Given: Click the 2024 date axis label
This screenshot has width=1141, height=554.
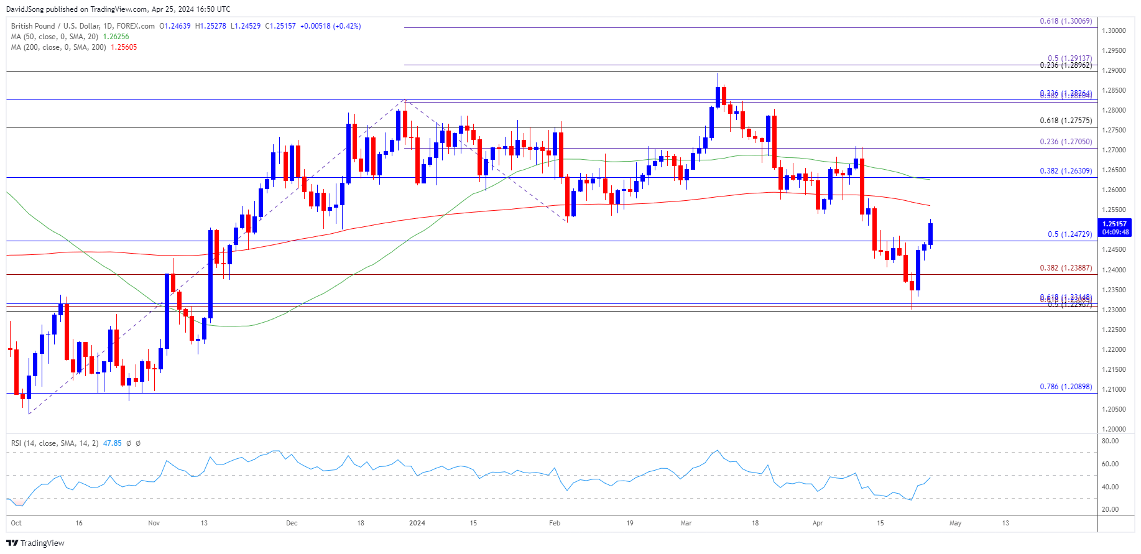Looking at the screenshot, I should [417, 524].
